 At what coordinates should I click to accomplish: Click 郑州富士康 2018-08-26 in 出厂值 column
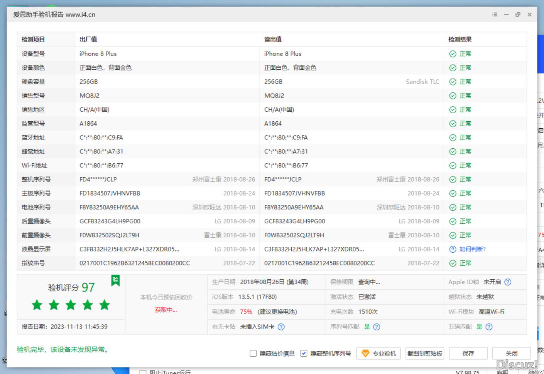(224, 179)
